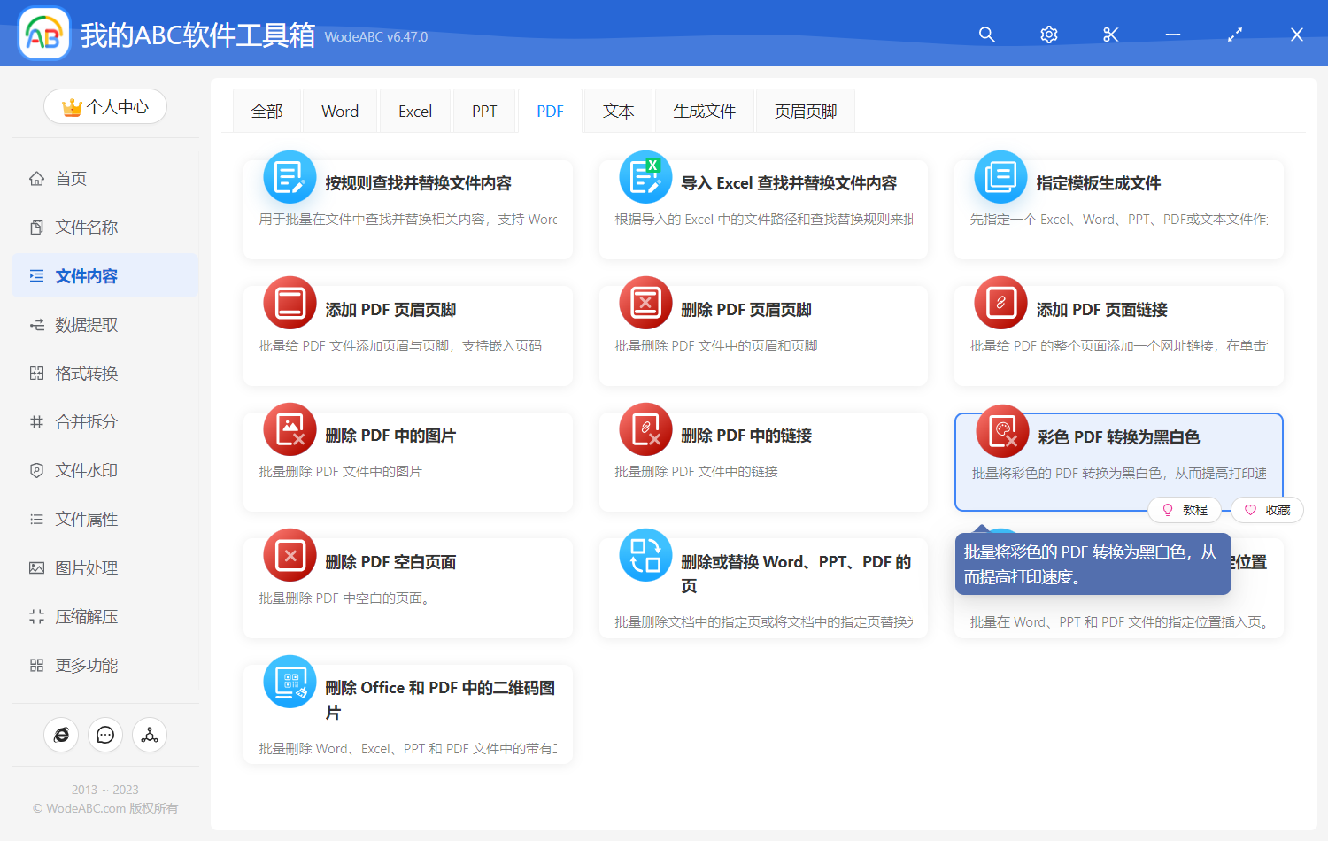
Task: Select the 删除 PDF 空白页面 tool icon
Action: [290, 555]
